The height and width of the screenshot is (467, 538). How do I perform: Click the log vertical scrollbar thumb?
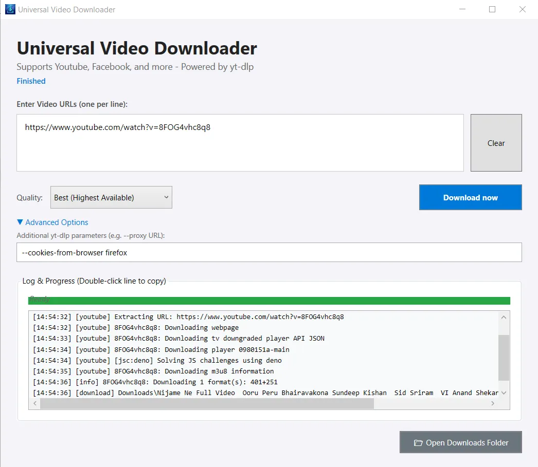[x=504, y=358]
